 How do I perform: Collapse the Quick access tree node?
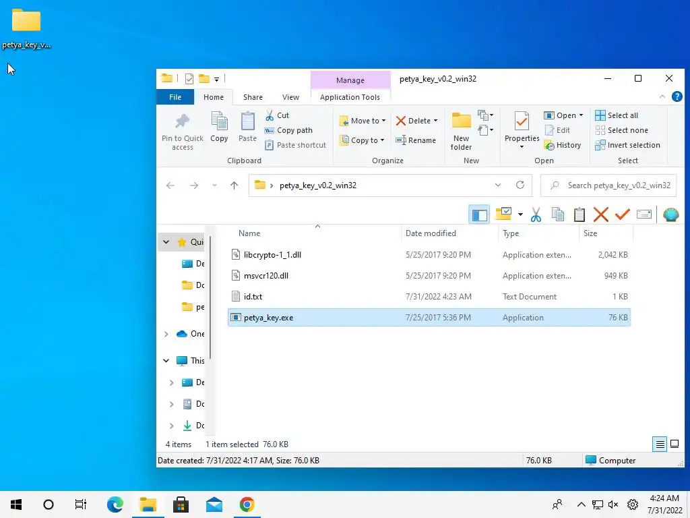click(x=166, y=242)
